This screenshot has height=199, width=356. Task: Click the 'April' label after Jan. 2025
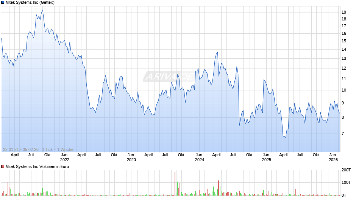(283, 155)
